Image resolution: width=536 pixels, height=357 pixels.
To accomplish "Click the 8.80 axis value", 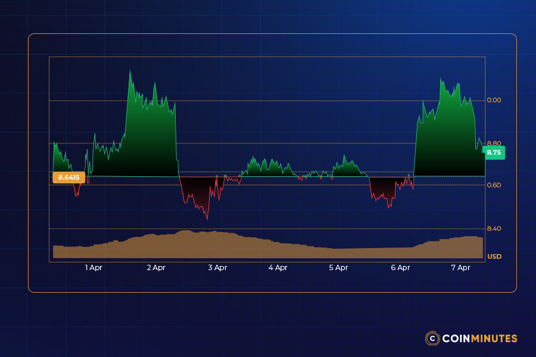I will click(495, 143).
